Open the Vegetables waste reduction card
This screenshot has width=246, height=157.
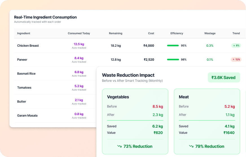(x=135, y=122)
